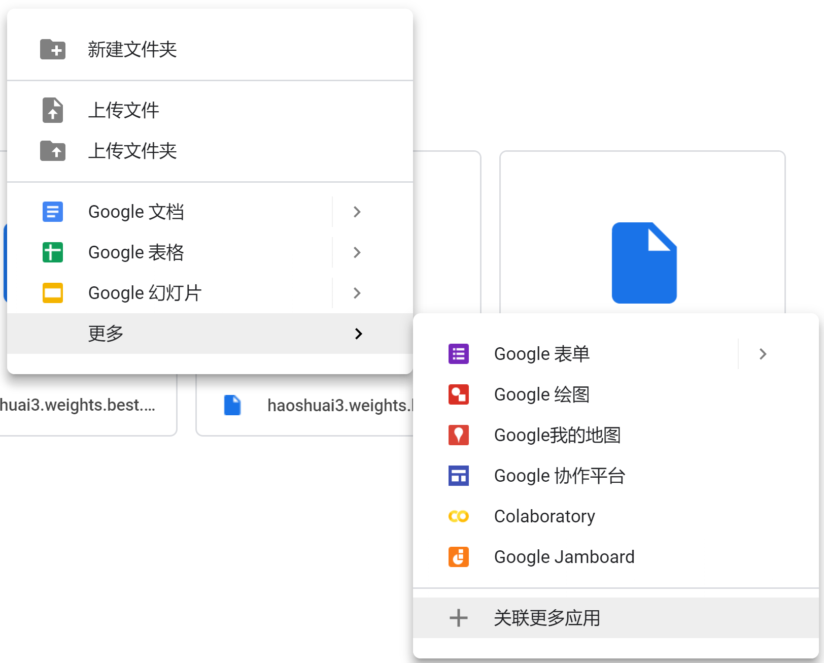Click the upload folder icon
The height and width of the screenshot is (663, 824).
click(x=53, y=151)
